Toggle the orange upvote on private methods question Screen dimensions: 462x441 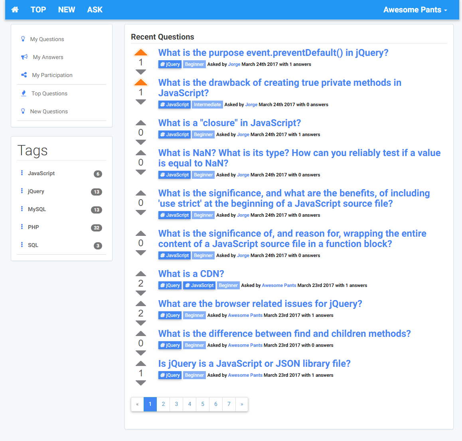click(141, 83)
